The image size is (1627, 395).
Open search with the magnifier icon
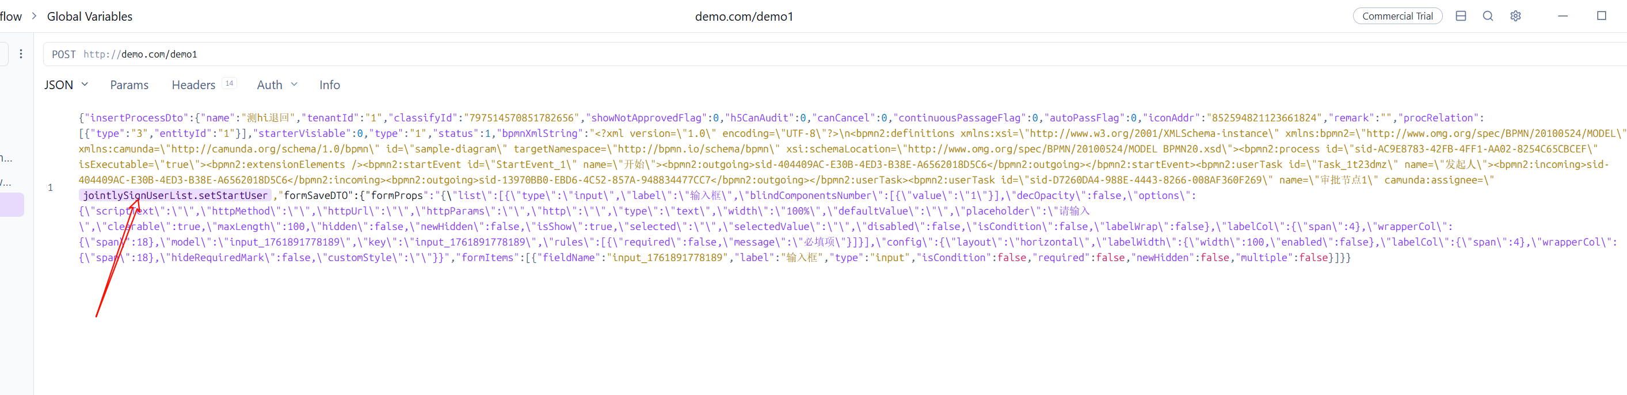click(1487, 17)
